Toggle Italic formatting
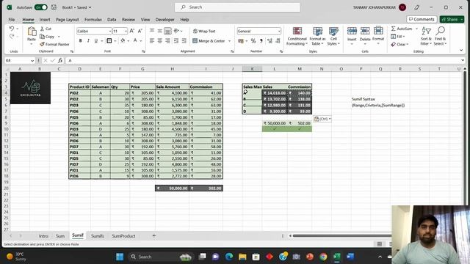 tap(88, 41)
